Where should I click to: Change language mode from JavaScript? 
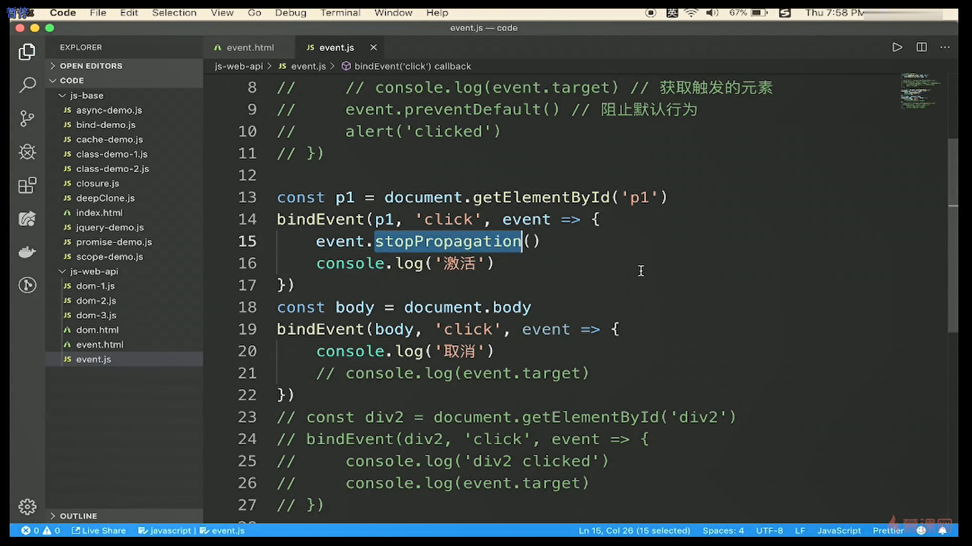click(x=839, y=530)
